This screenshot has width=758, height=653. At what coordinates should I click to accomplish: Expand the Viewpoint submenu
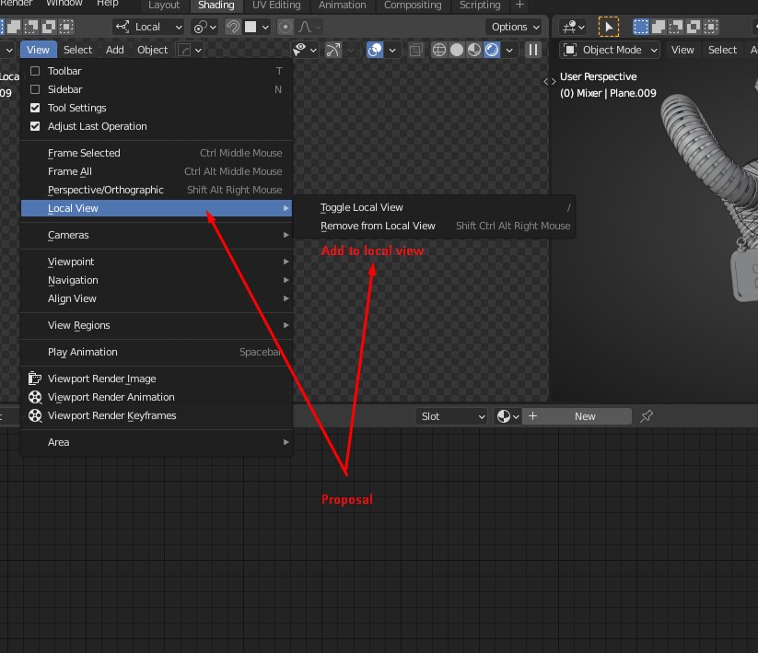[157, 262]
